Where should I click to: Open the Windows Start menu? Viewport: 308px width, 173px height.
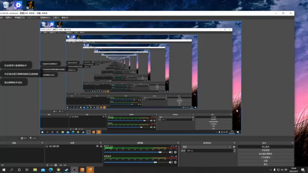pyautogui.click(x=4, y=170)
